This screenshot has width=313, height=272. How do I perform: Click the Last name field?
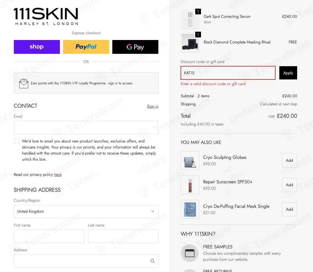[123, 236]
